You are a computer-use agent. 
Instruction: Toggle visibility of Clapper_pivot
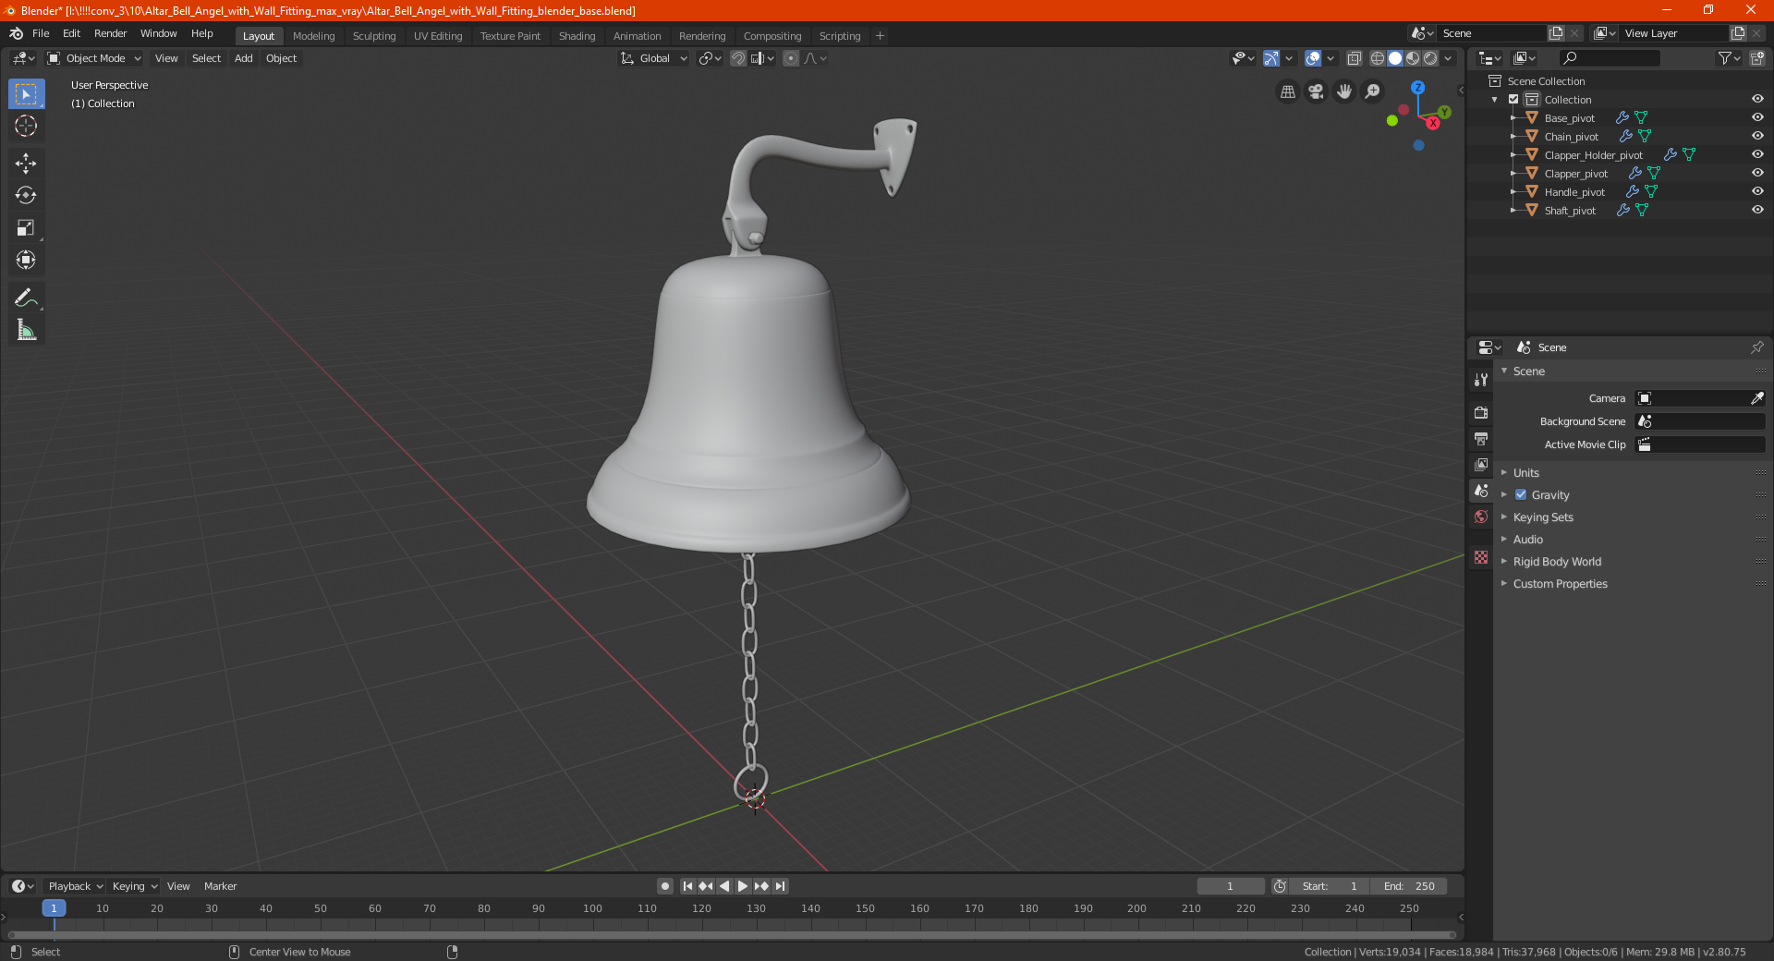coord(1757,174)
